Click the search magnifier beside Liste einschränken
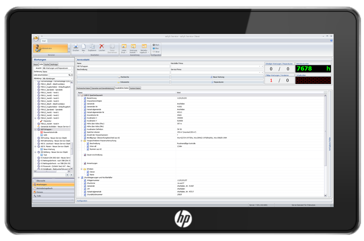 pyautogui.click(x=69, y=75)
